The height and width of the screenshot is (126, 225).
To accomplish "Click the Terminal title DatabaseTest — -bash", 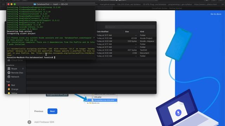I will (x=52, y=4).
